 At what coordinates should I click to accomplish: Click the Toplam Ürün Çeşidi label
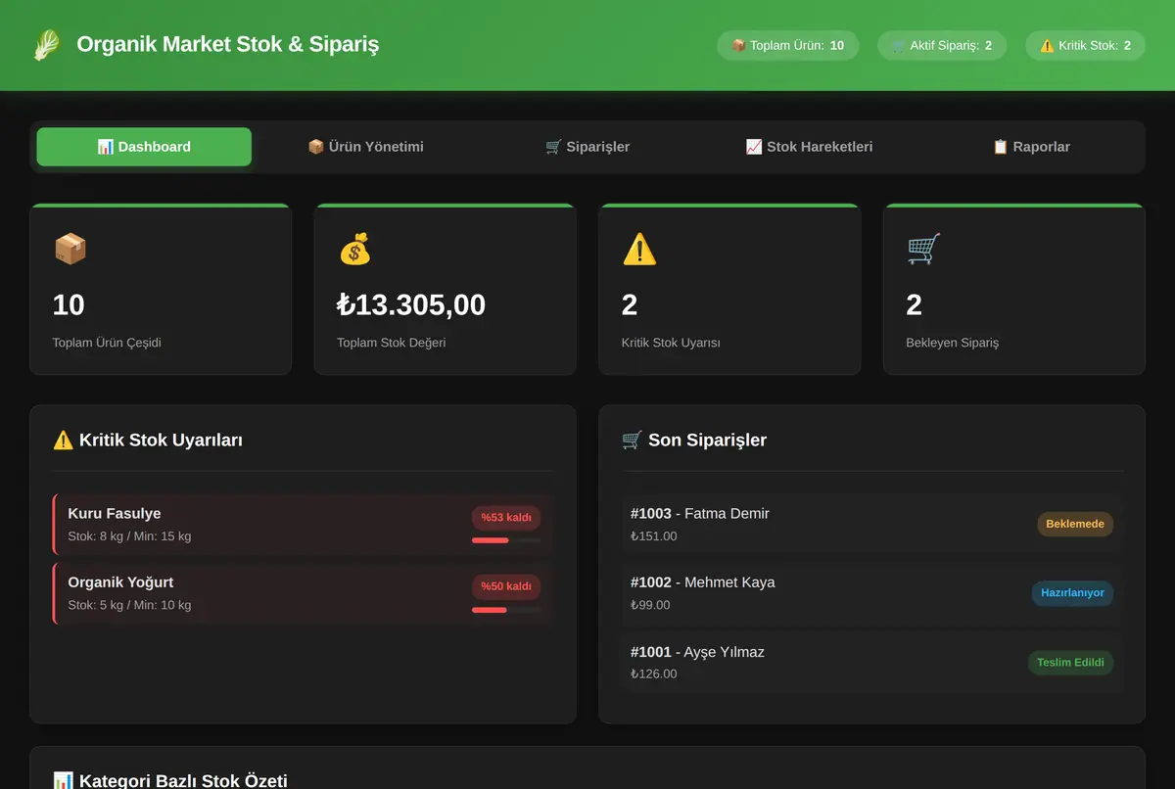pos(107,343)
